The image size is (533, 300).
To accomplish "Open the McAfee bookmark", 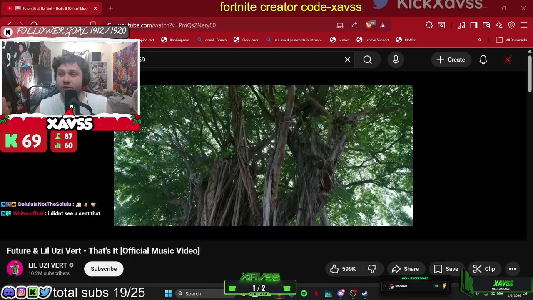I will [406, 40].
